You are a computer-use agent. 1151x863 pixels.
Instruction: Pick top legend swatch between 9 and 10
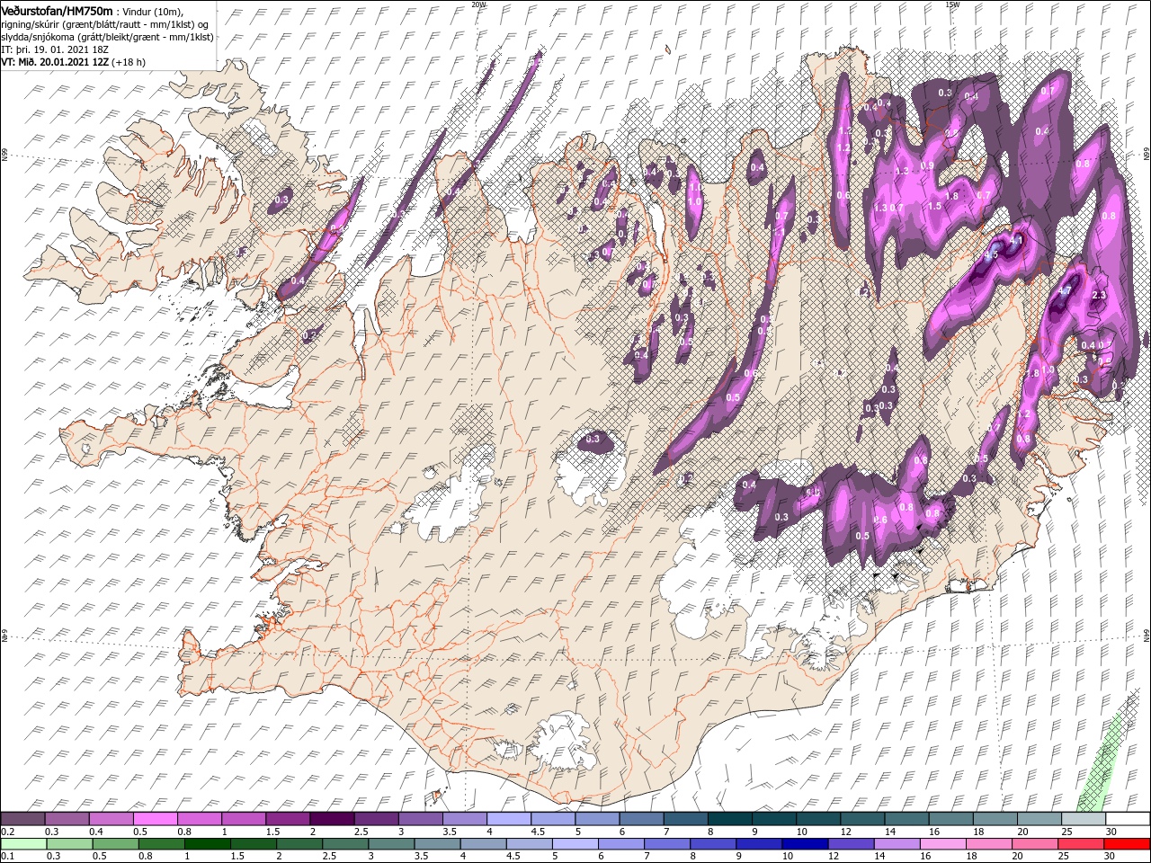(773, 819)
